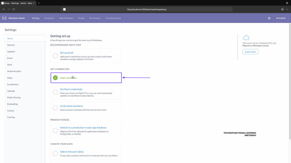
Task: Switch to the People admin tab
Action: [81, 18]
